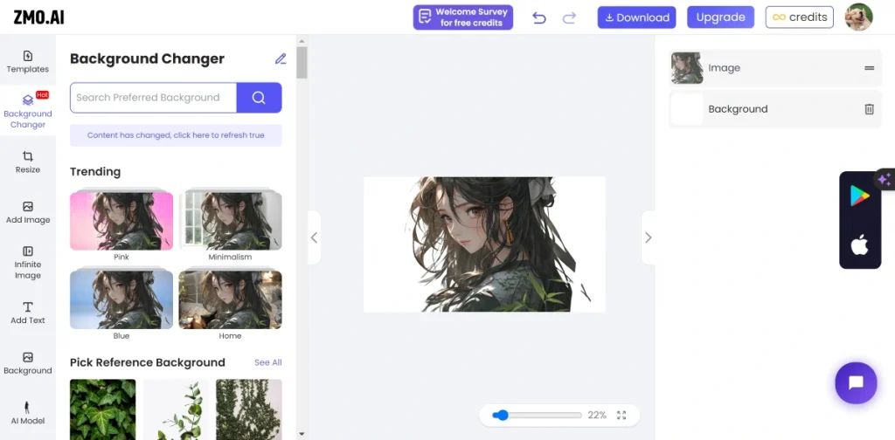Undo the last action
Screen dimensions: 895x440
pyautogui.click(x=538, y=17)
